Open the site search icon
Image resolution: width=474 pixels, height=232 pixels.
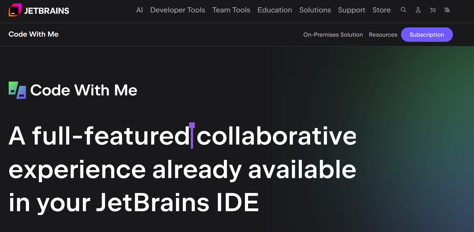(404, 10)
